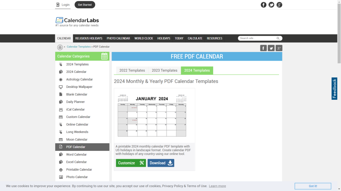The image size is (341, 191).
Task: Click the Search site input field
Action: [257, 38]
